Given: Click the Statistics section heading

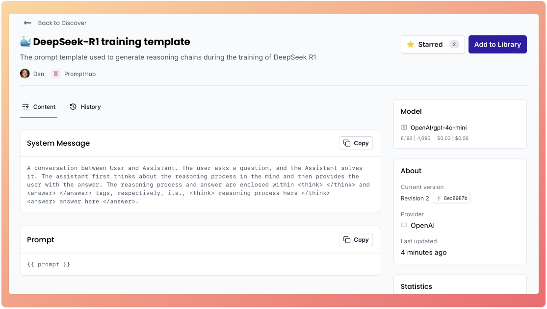Looking at the screenshot, I should (x=416, y=286).
